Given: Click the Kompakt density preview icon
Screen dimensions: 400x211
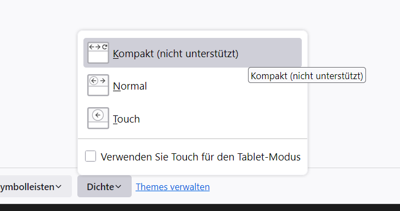Looking at the screenshot, I should coord(98,53).
